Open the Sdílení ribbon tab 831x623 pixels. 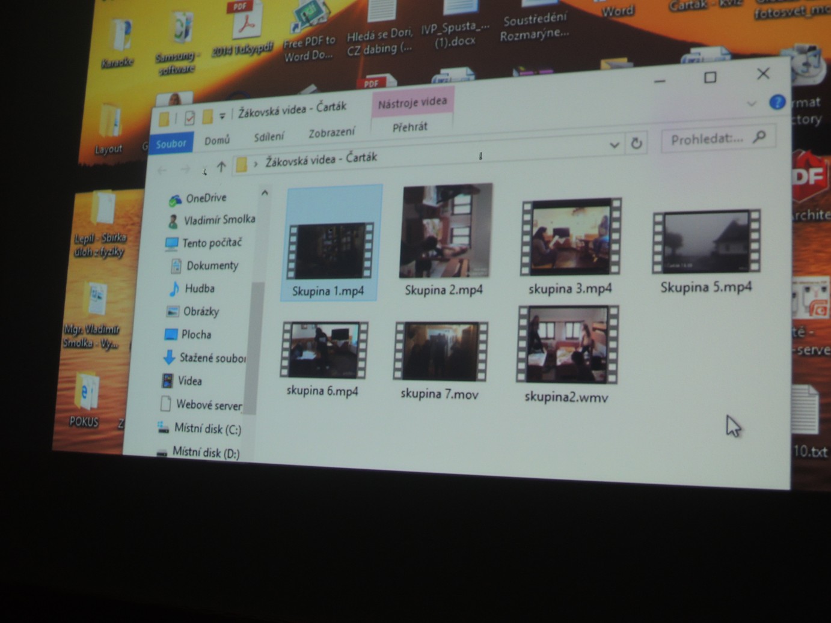[x=269, y=137]
